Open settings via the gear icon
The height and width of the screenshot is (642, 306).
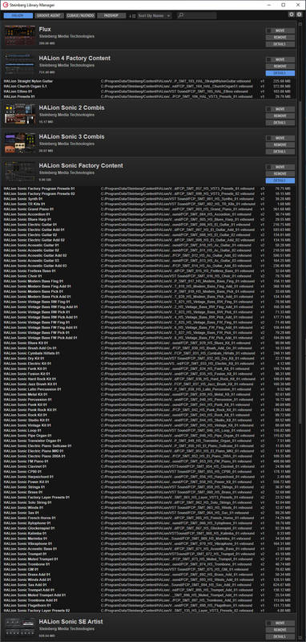(292, 14)
